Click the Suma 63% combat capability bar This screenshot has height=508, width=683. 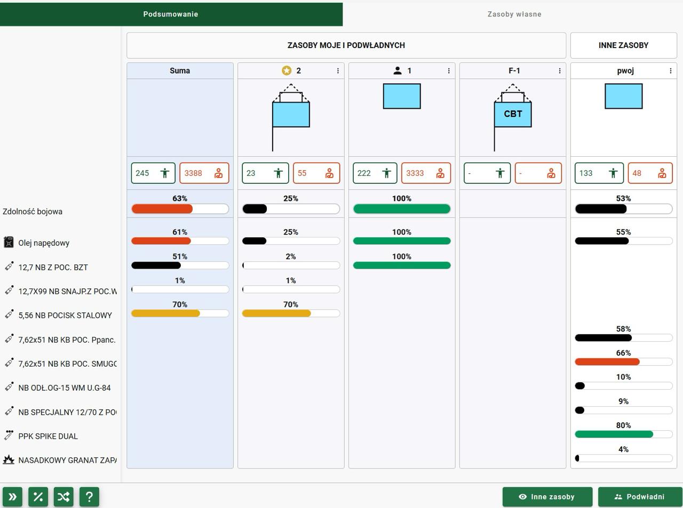(180, 209)
